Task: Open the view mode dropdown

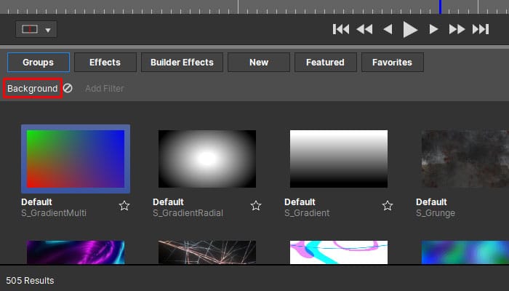Action: 36,29
